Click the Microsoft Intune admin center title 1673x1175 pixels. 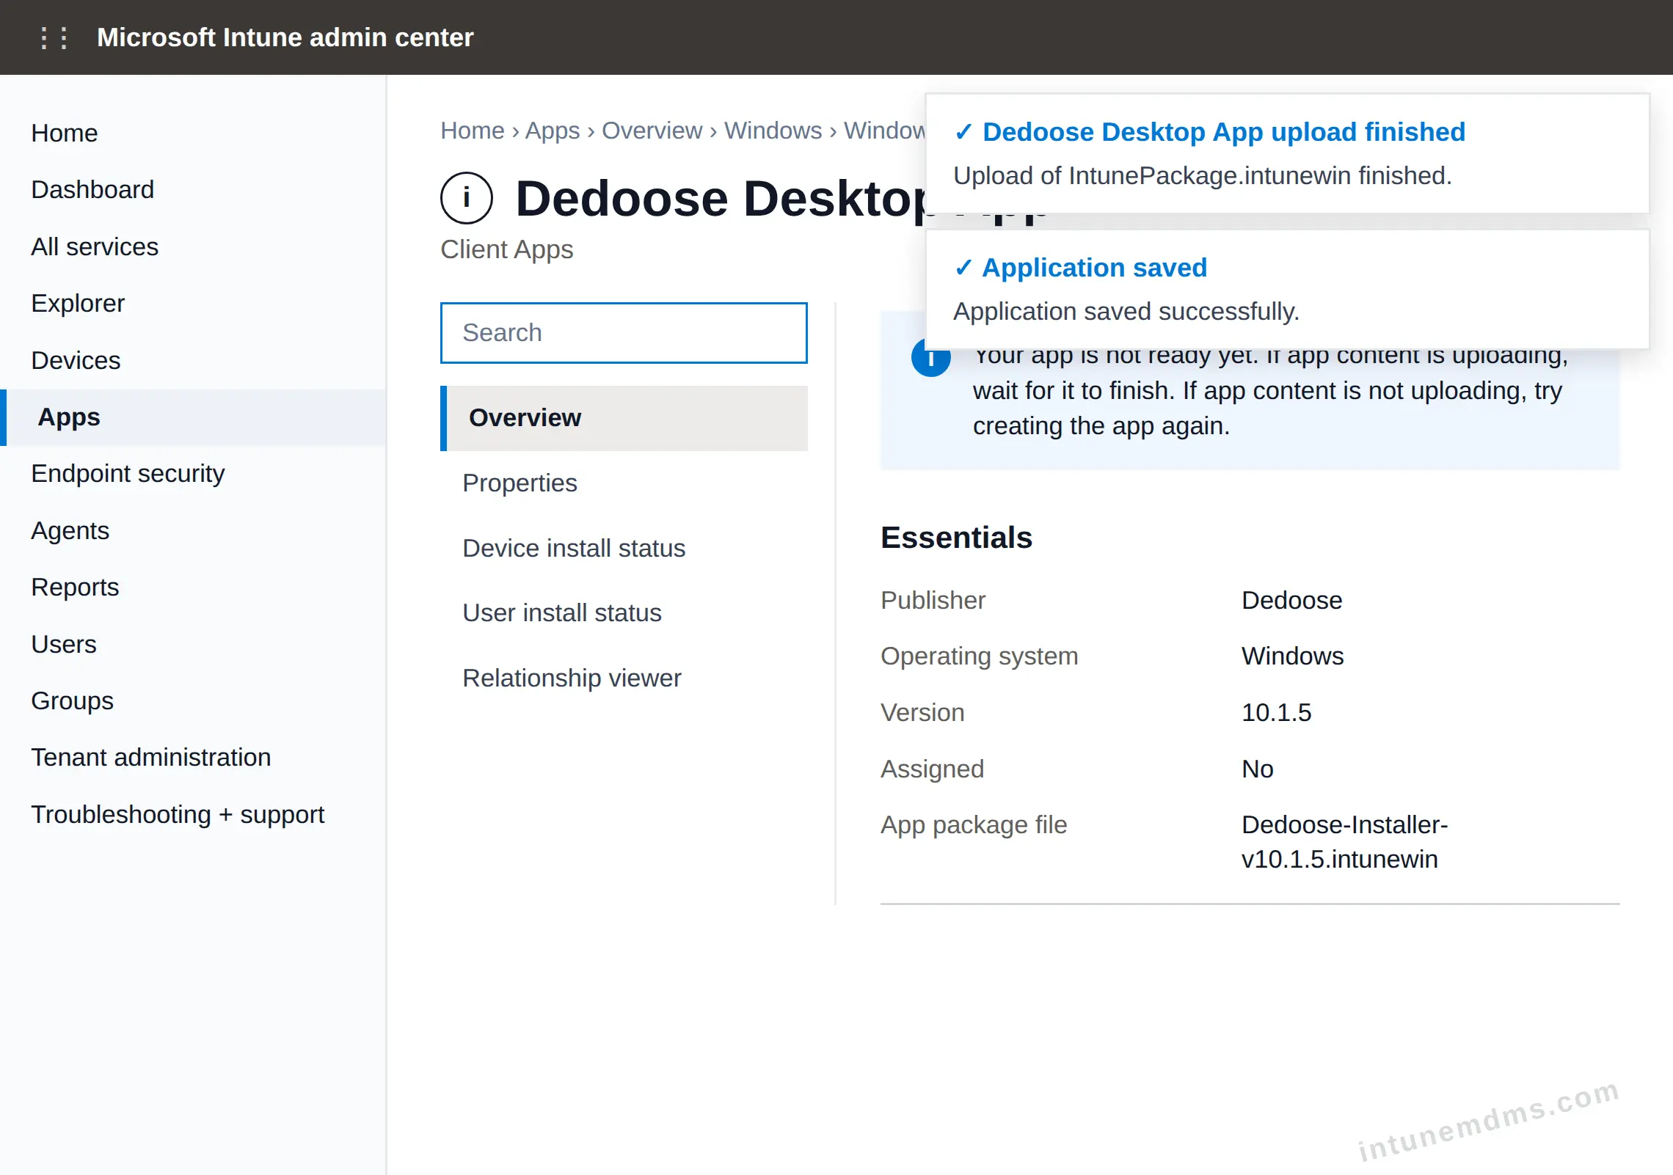[x=285, y=37]
